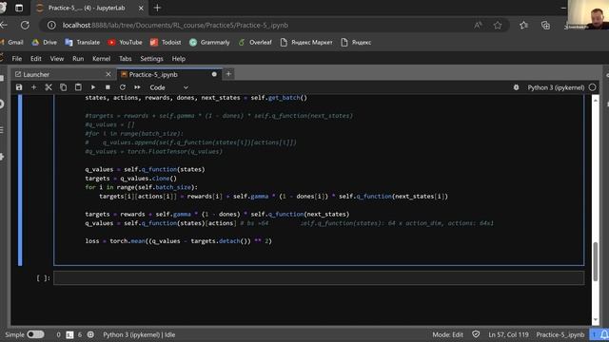View site information icon in address bar
609x342 pixels.
pyautogui.click(x=51, y=26)
